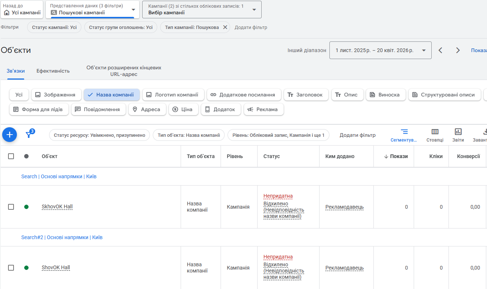
Task: Tick the select-all checkbox in table header
Action: (x=11, y=156)
